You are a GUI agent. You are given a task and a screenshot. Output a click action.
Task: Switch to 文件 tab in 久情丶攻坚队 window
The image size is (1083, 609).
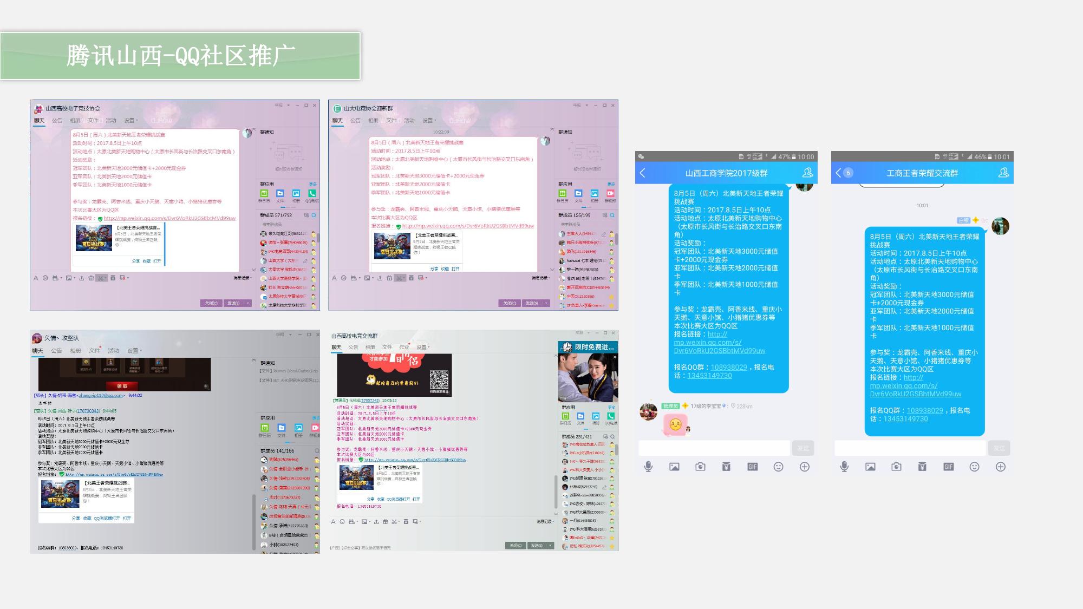(x=94, y=351)
